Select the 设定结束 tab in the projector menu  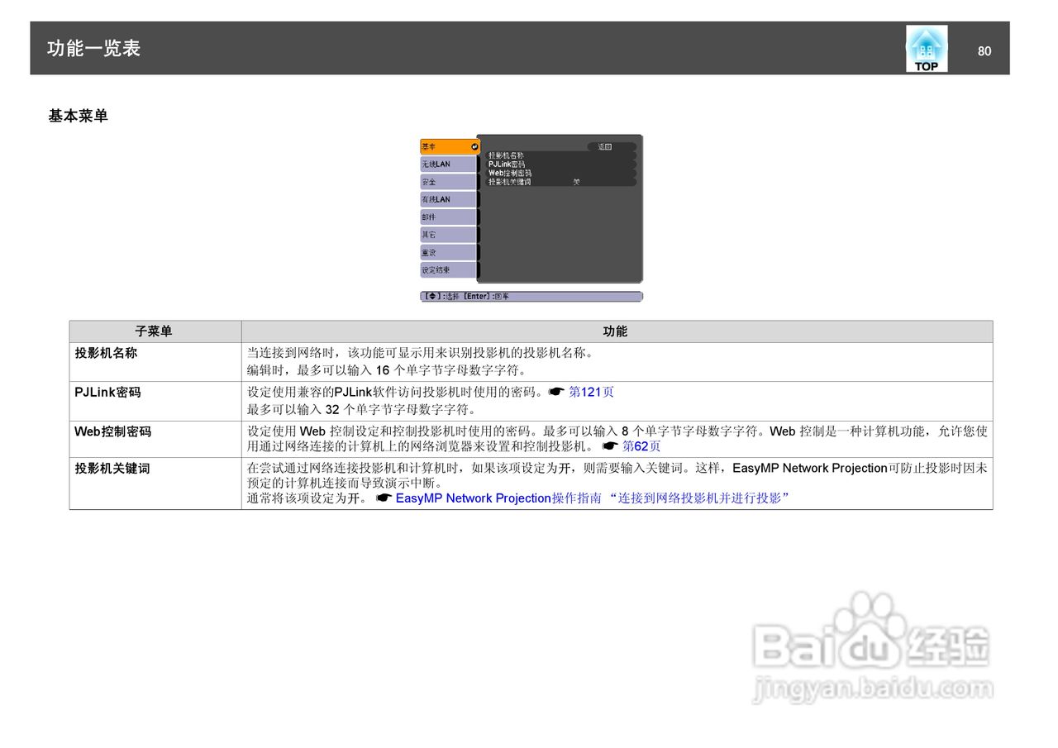448,270
